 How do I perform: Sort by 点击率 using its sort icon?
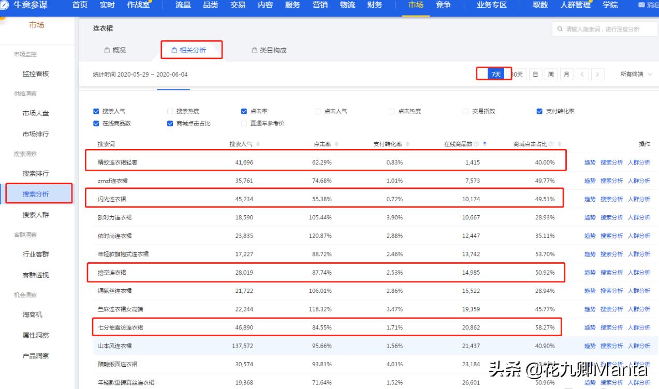(x=336, y=144)
